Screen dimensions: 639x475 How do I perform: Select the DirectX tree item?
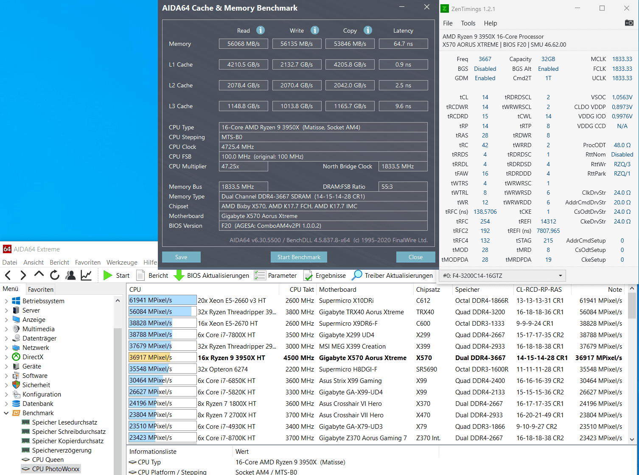tap(33, 357)
